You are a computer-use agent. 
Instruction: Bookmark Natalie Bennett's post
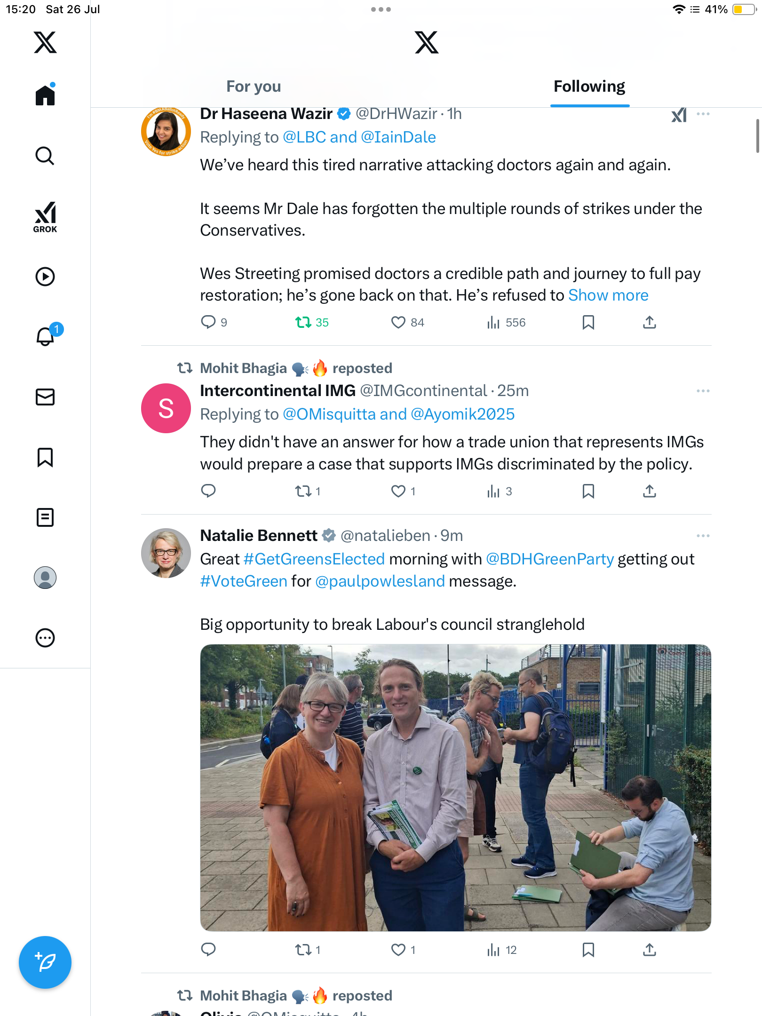(588, 950)
